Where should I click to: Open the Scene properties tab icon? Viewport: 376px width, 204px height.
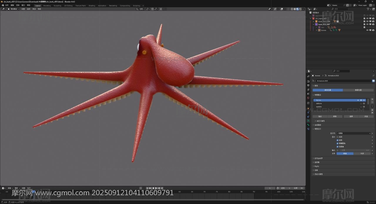308,93
